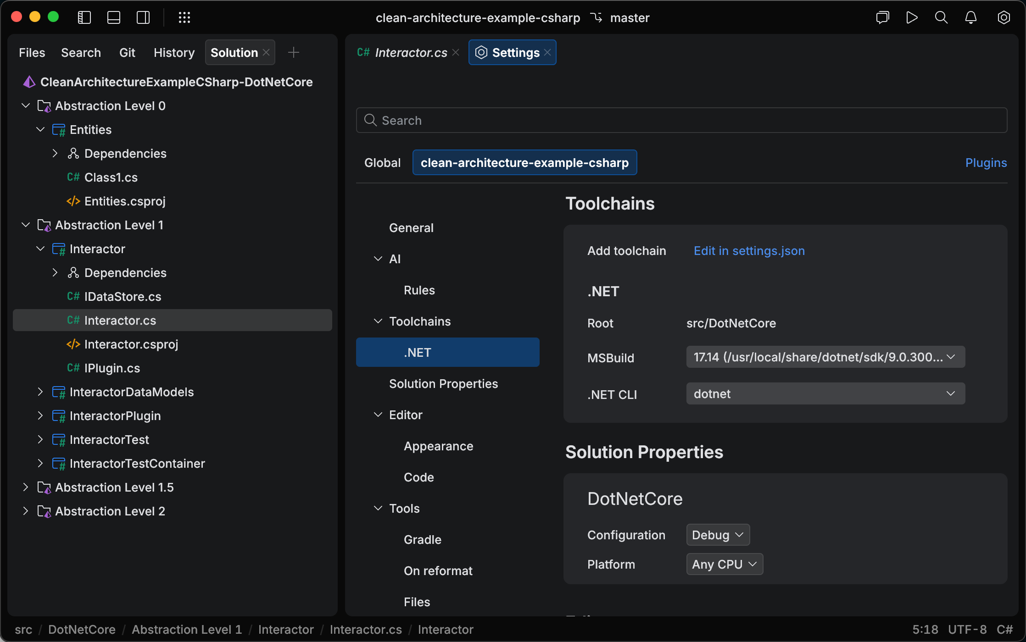The width and height of the screenshot is (1026, 642).
Task: Run the project with the play icon
Action: point(912,17)
